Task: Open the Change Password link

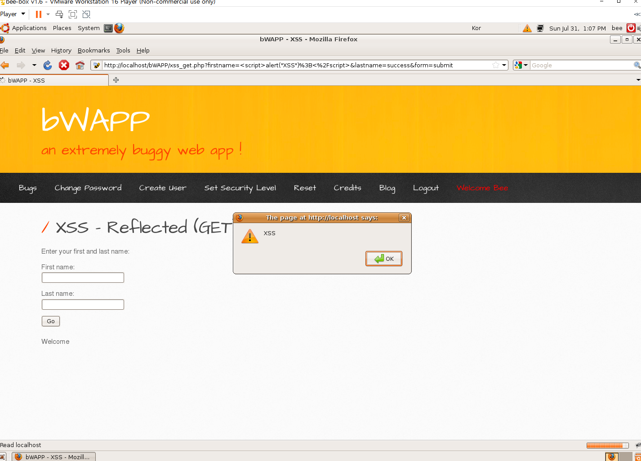Action: pos(88,188)
